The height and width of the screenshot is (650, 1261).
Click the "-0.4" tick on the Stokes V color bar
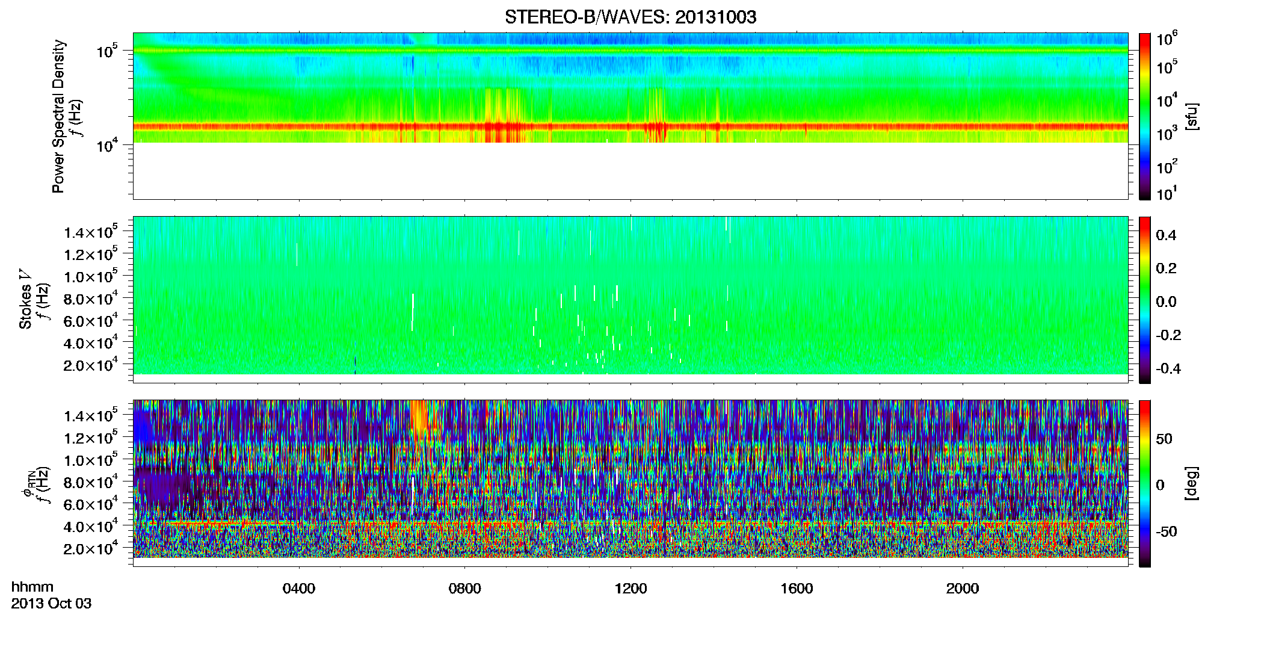1168,368
